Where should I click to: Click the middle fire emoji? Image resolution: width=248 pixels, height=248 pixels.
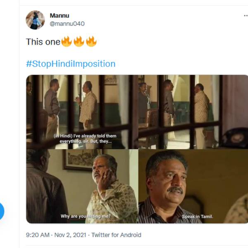[79, 41]
